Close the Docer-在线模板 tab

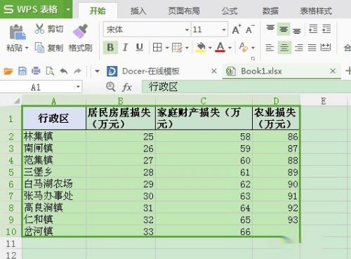(214, 71)
